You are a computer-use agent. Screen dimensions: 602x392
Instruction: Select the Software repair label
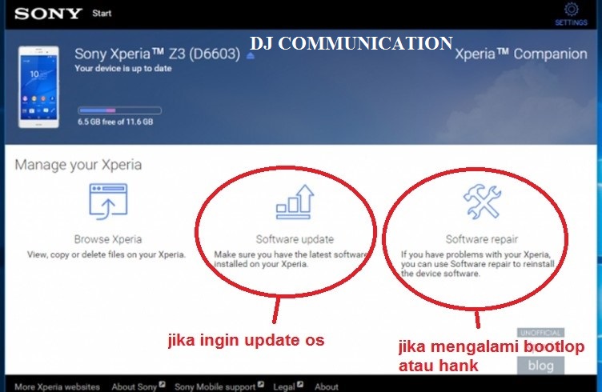tap(481, 239)
